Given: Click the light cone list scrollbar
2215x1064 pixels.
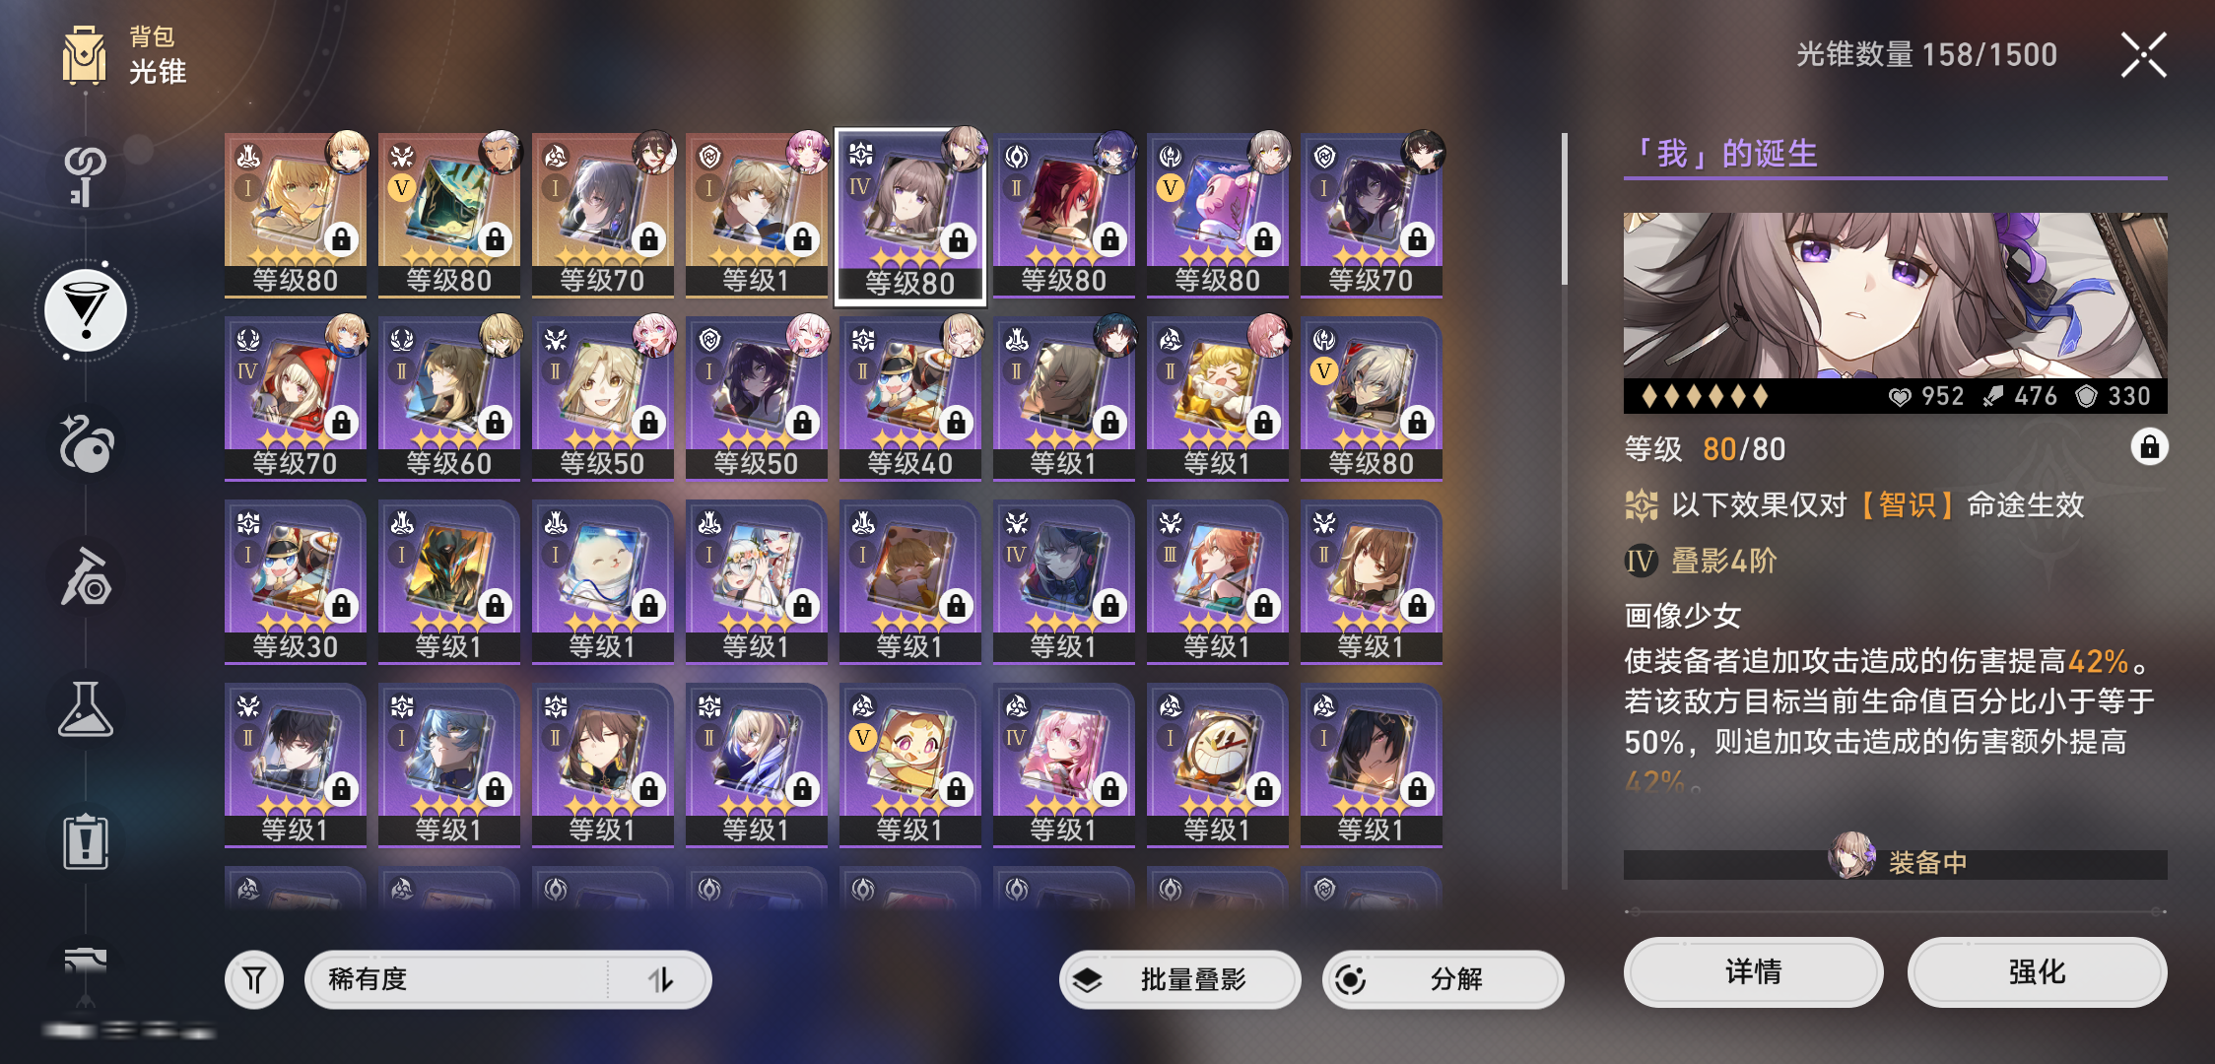Looking at the screenshot, I should coord(1565,210).
